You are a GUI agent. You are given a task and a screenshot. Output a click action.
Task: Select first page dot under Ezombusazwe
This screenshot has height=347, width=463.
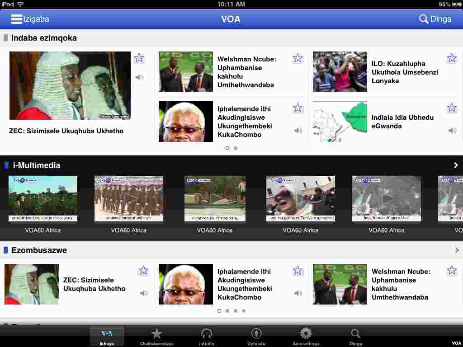(219, 311)
